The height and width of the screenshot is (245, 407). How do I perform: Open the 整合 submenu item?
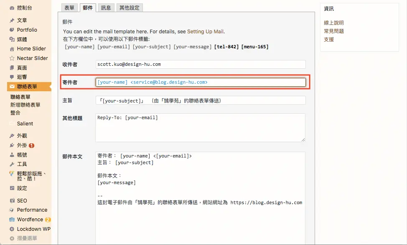tap(15, 112)
